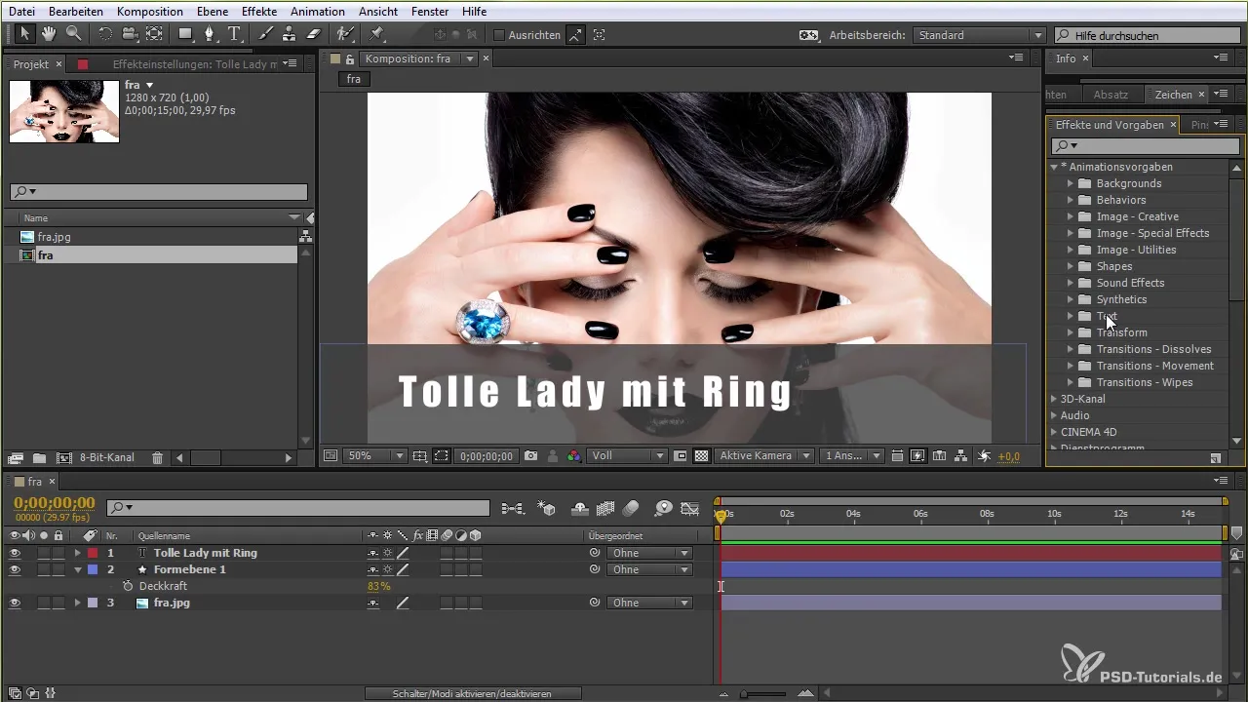Select the Pan Behind anchor point tool

coord(154,34)
